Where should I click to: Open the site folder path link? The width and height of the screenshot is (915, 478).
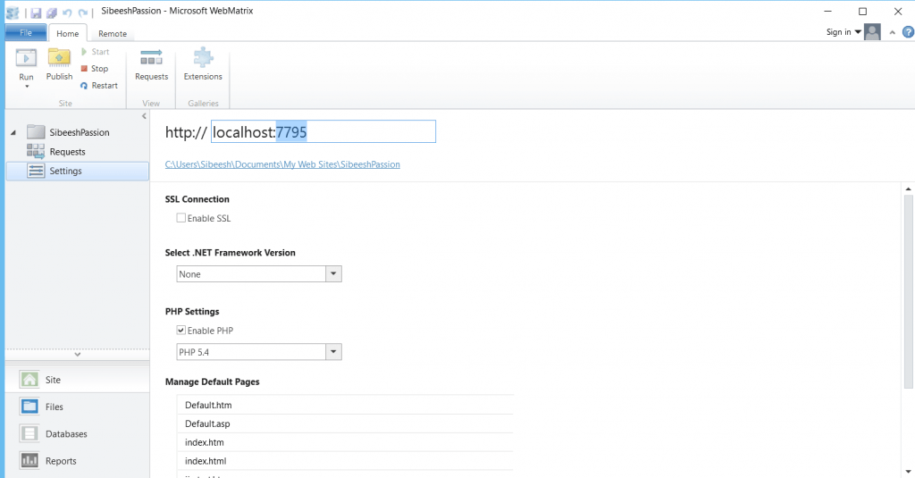tap(282, 164)
